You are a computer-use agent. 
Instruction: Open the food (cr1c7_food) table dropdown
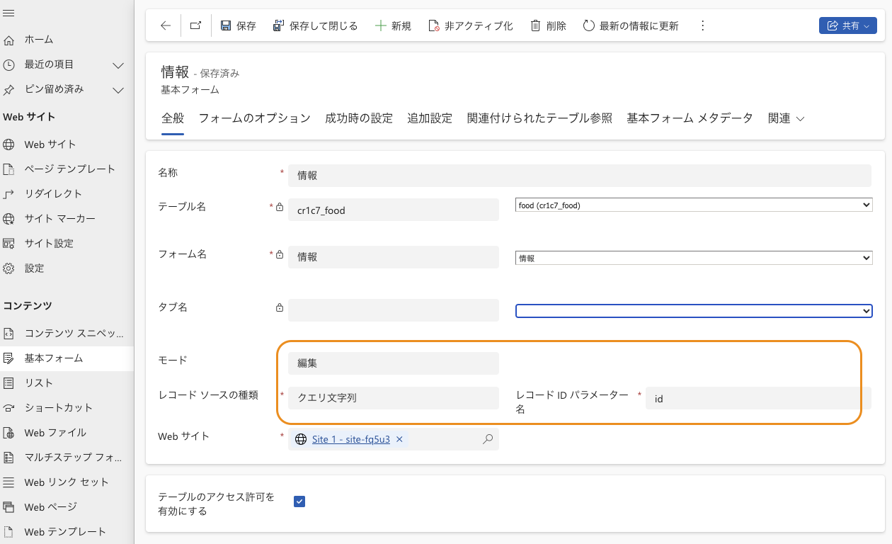693,205
